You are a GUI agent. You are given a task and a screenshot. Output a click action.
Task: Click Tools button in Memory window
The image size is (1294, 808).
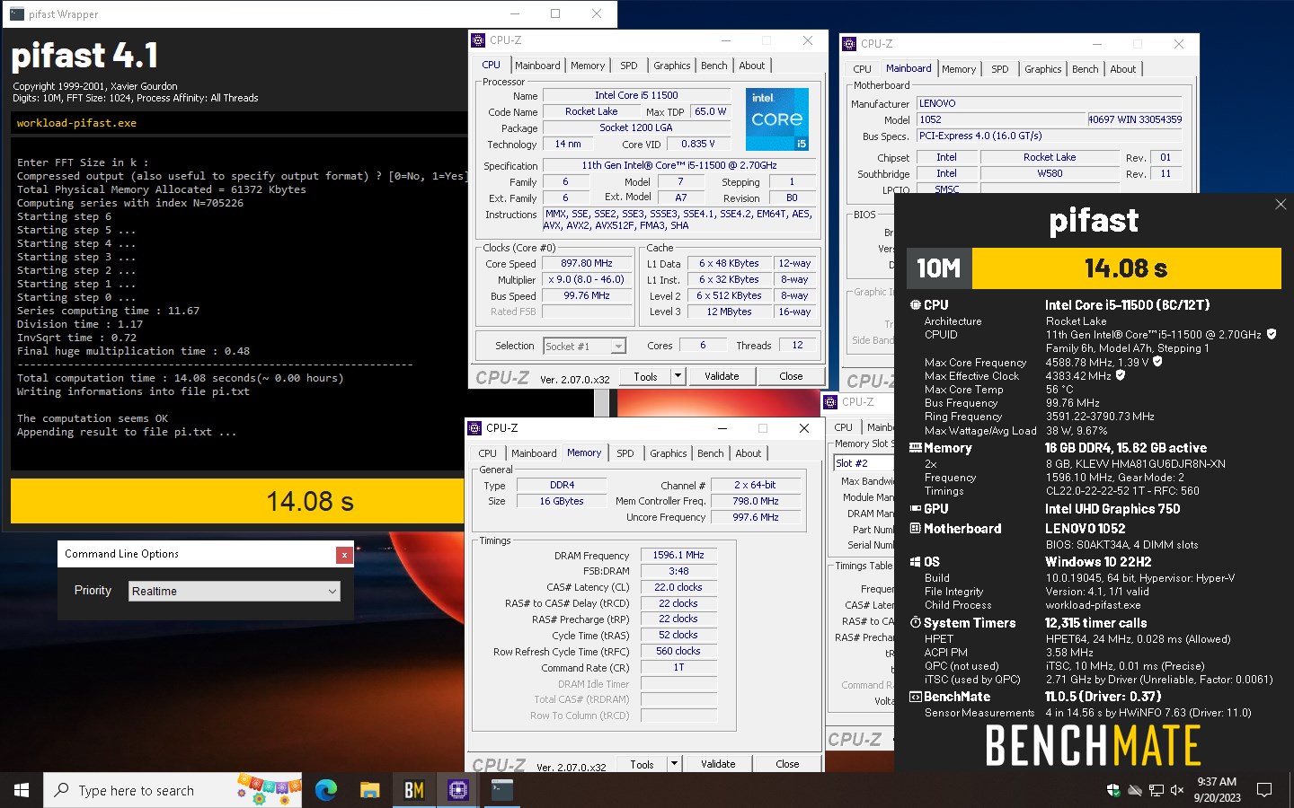[642, 764]
